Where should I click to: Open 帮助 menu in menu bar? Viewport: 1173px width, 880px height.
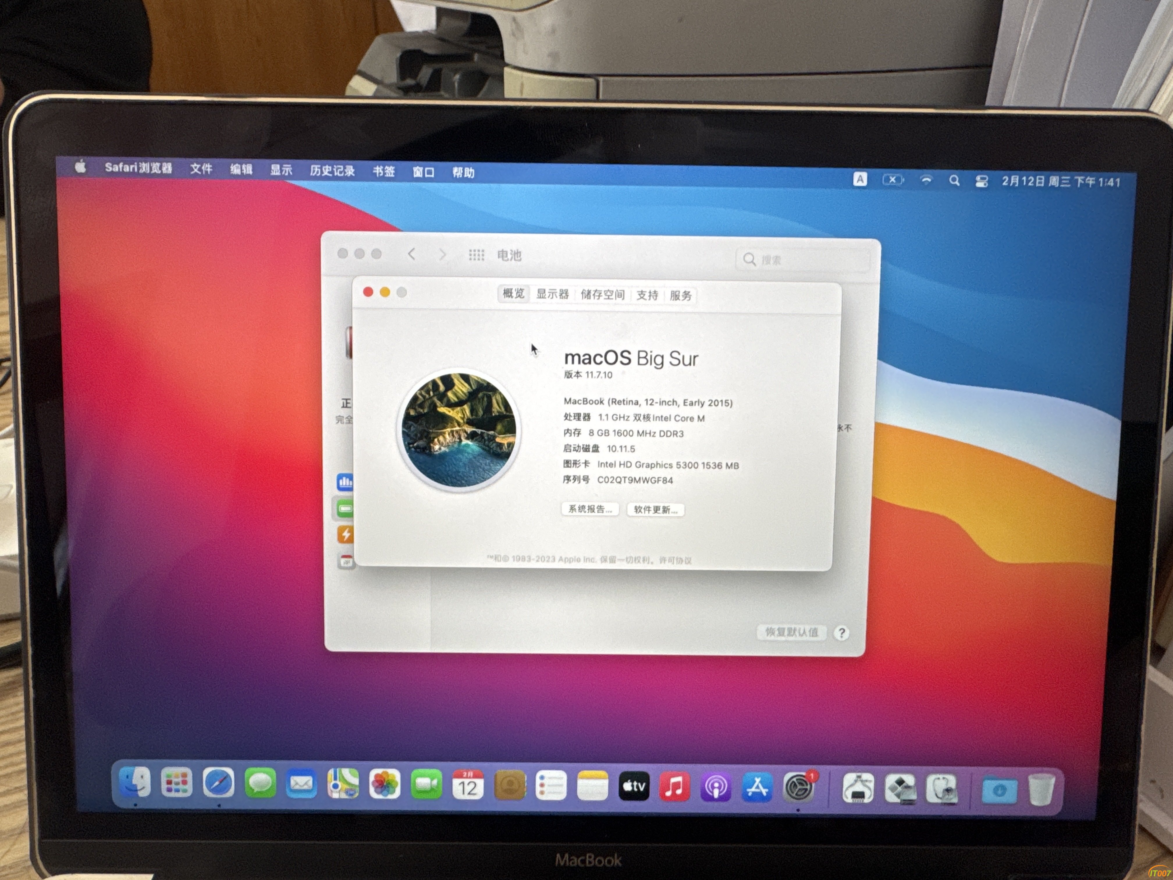click(463, 172)
